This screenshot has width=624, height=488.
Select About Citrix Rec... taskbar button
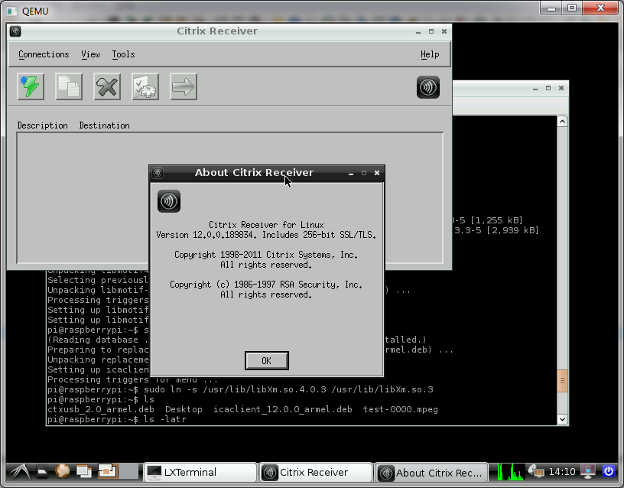pyautogui.click(x=431, y=473)
